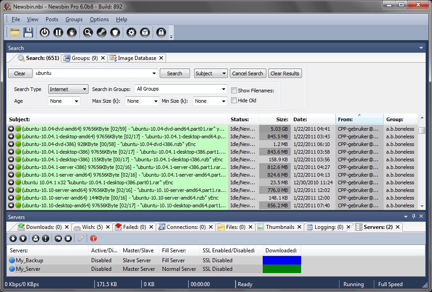Viewport: 432px width, 292px height.
Task: Open options with the gear toolbar icon
Action: pos(131,32)
